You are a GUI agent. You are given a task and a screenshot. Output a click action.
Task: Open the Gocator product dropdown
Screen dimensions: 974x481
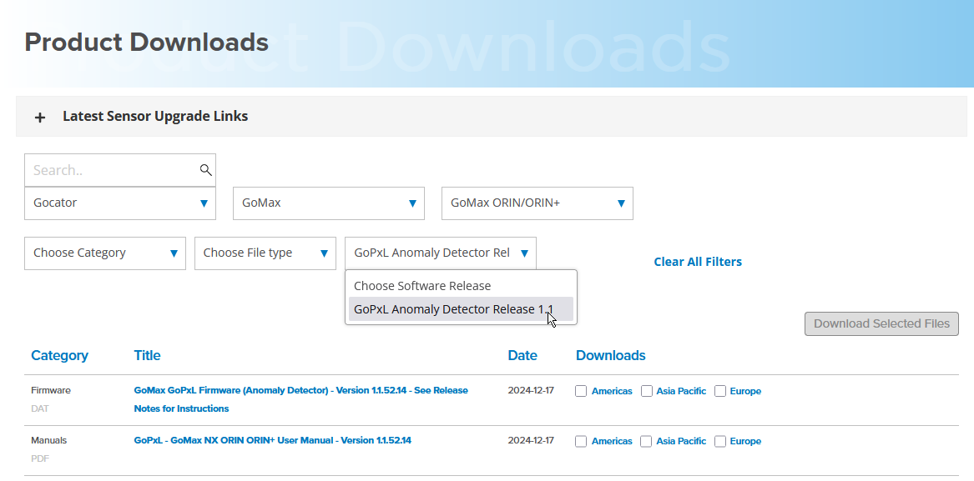click(120, 203)
